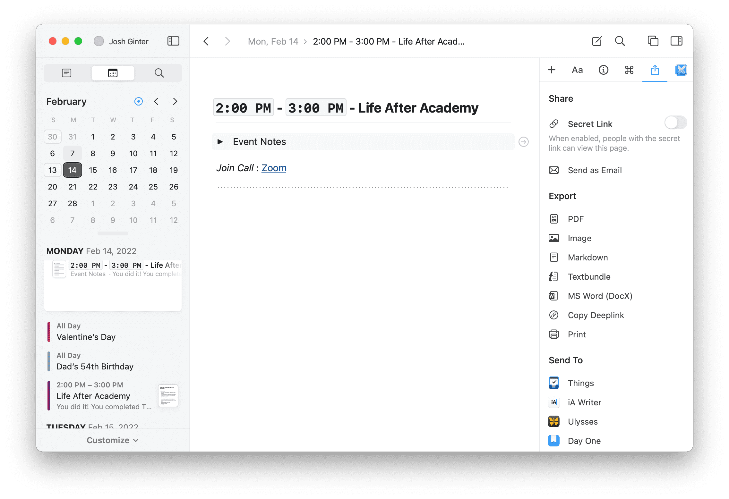Viewport: 729px width, 499px height.
Task: Select February 22 in calendar
Action: point(93,187)
